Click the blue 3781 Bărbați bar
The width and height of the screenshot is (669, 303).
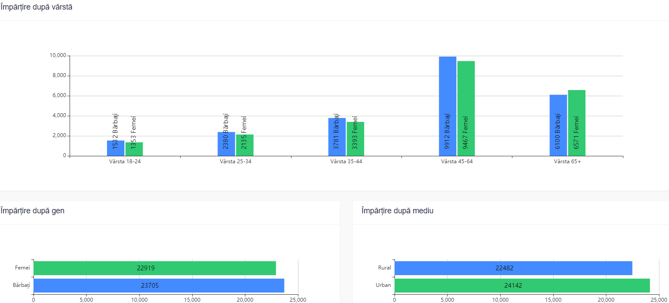[x=337, y=137]
